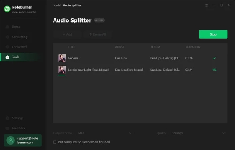
Task: Select Tools in the sidebar
Action: point(21,57)
